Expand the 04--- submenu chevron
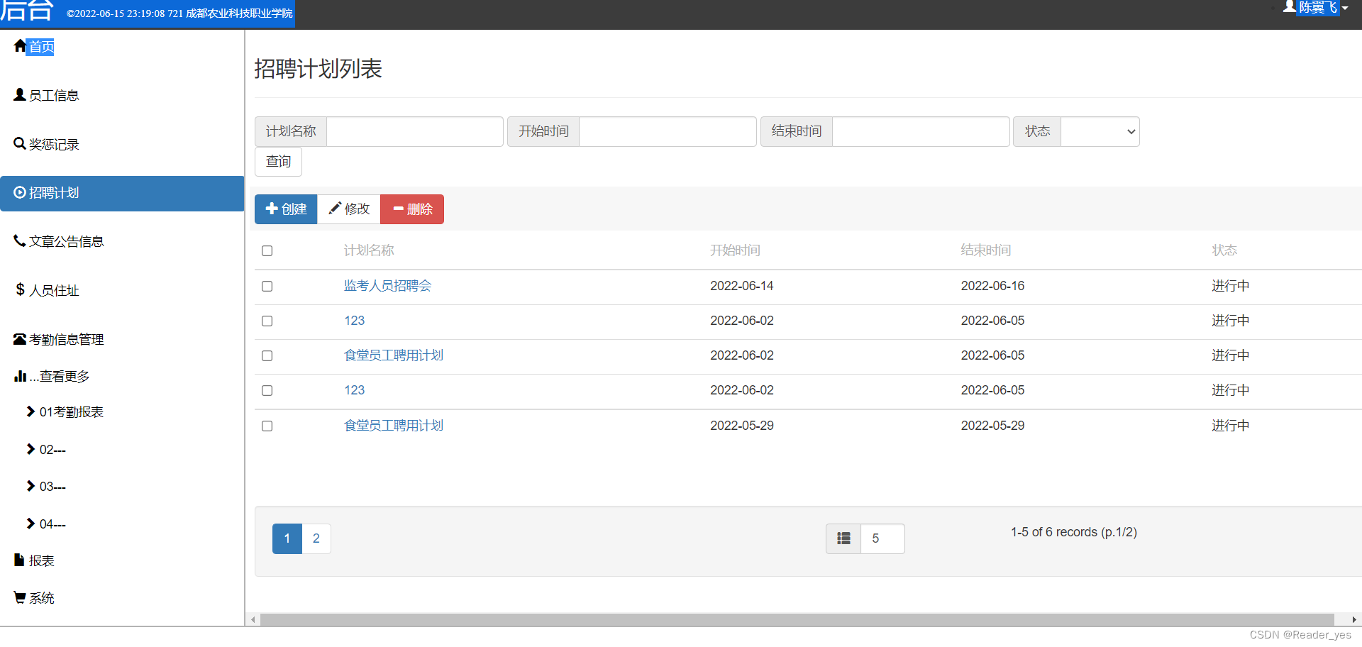The image size is (1362, 647). pos(31,524)
